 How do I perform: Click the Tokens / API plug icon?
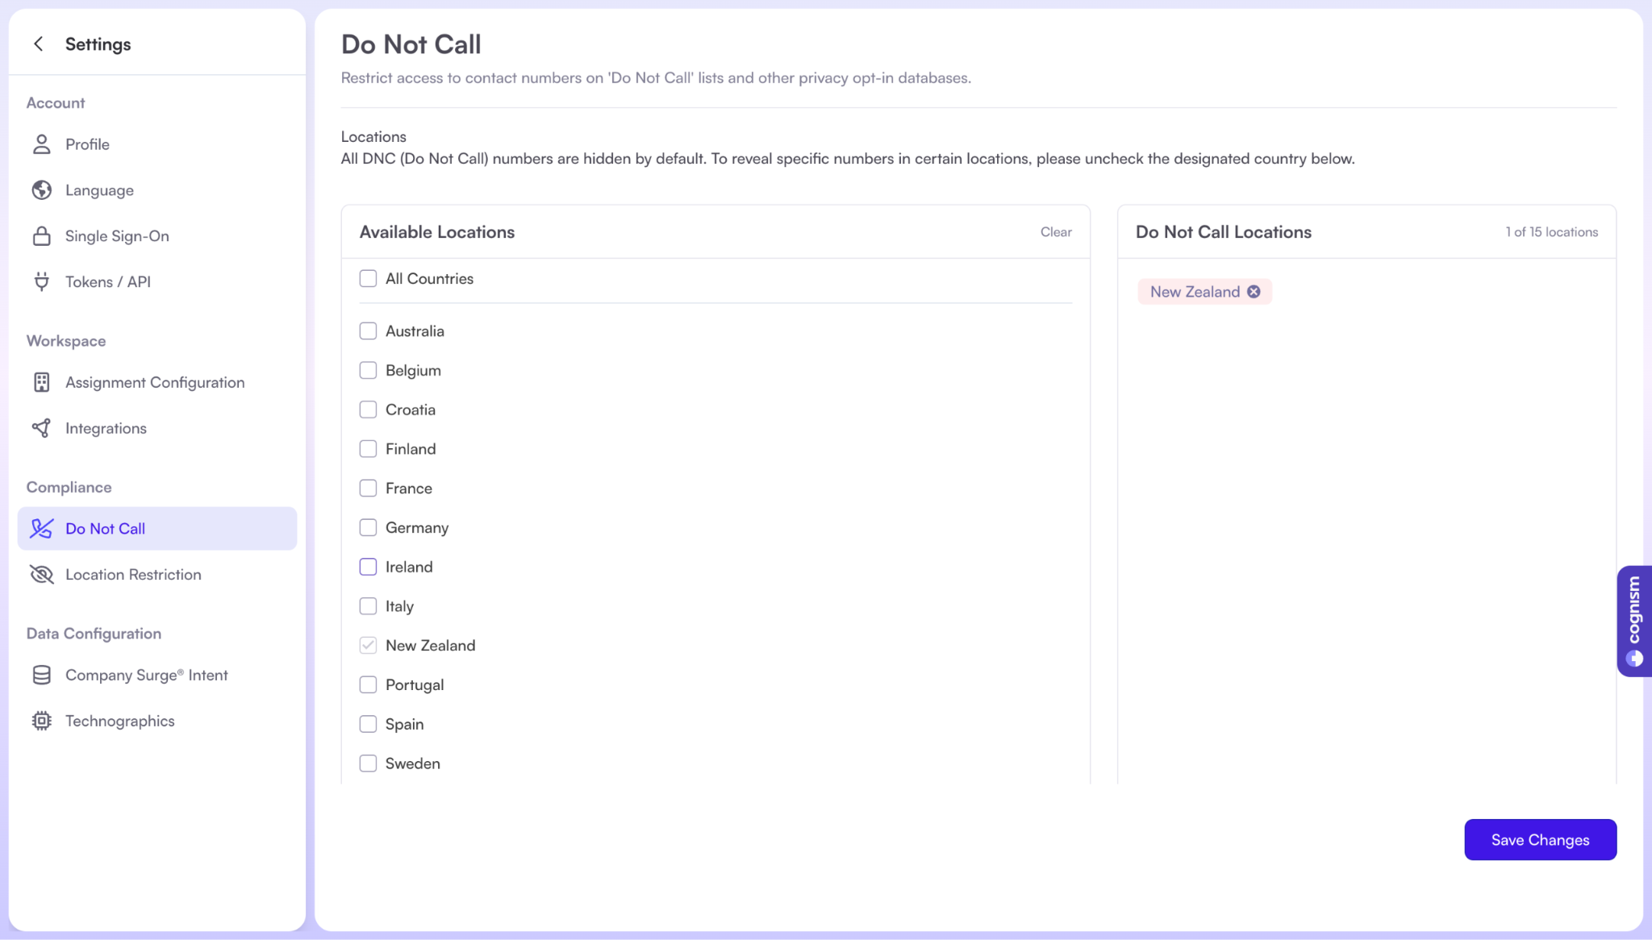[41, 282]
